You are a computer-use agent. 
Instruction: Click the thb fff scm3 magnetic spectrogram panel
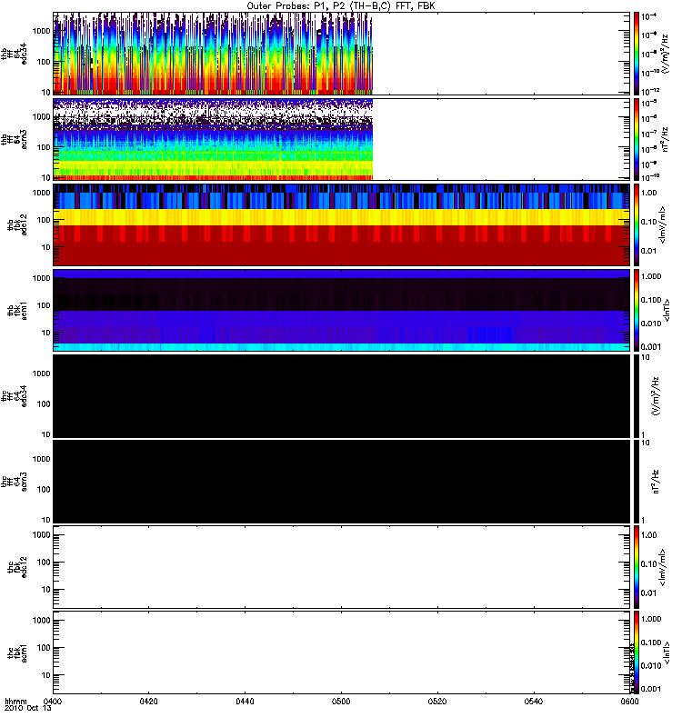tap(342, 139)
